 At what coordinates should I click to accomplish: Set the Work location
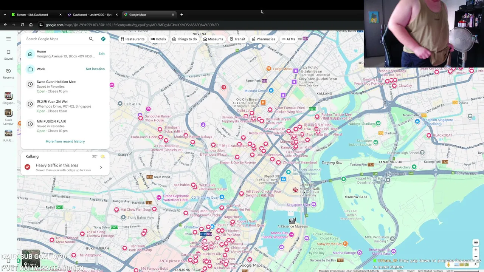[95, 69]
